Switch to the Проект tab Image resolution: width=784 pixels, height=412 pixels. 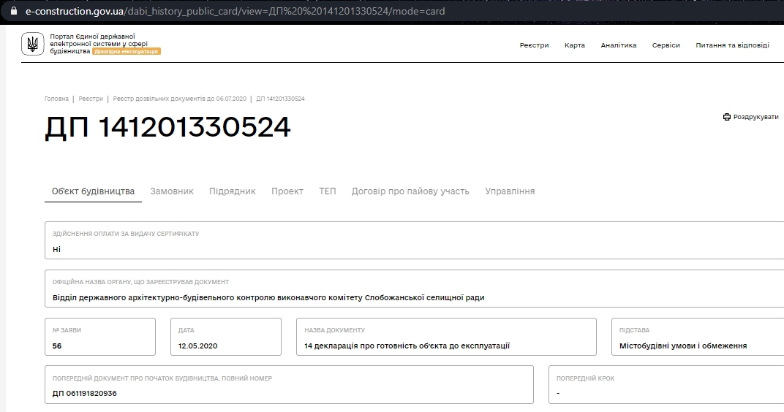coord(287,191)
